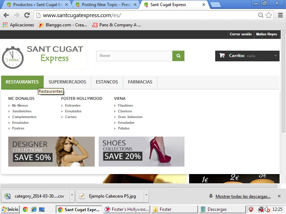Click the address bar URL
The height and width of the screenshot is (214, 286).
[x=82, y=15]
